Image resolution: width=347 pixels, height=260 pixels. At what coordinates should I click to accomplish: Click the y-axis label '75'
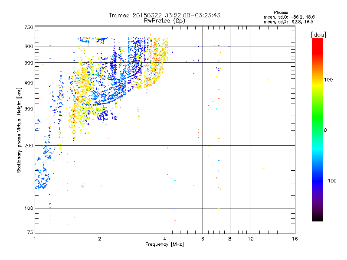[x=30, y=232]
